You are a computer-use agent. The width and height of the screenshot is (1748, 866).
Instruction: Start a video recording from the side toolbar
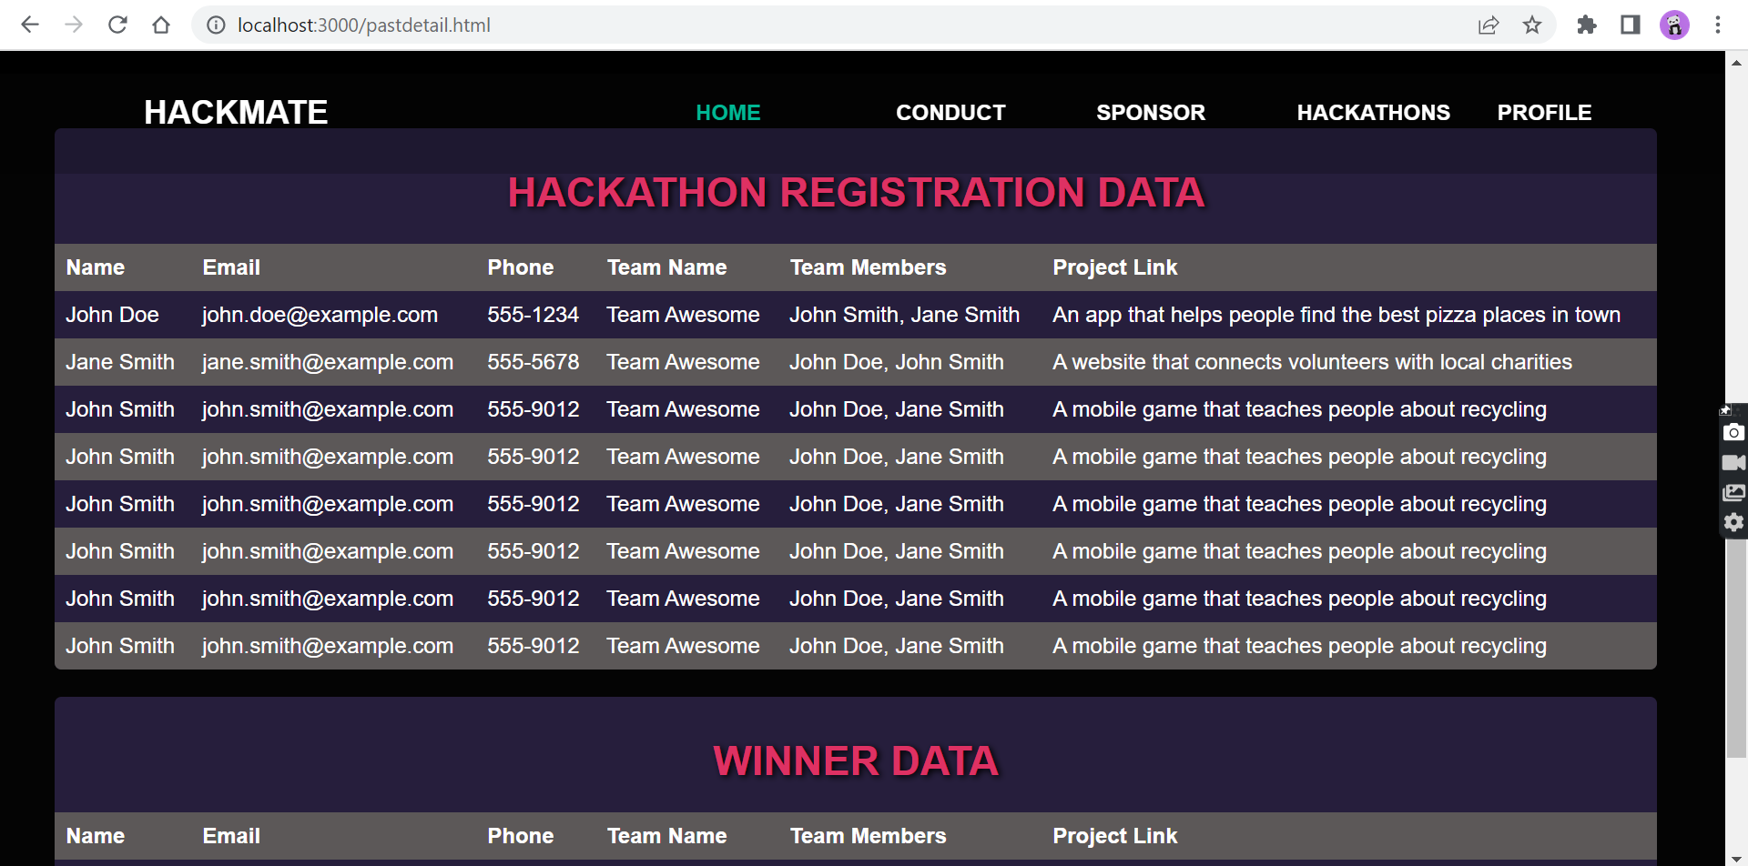[x=1733, y=462]
